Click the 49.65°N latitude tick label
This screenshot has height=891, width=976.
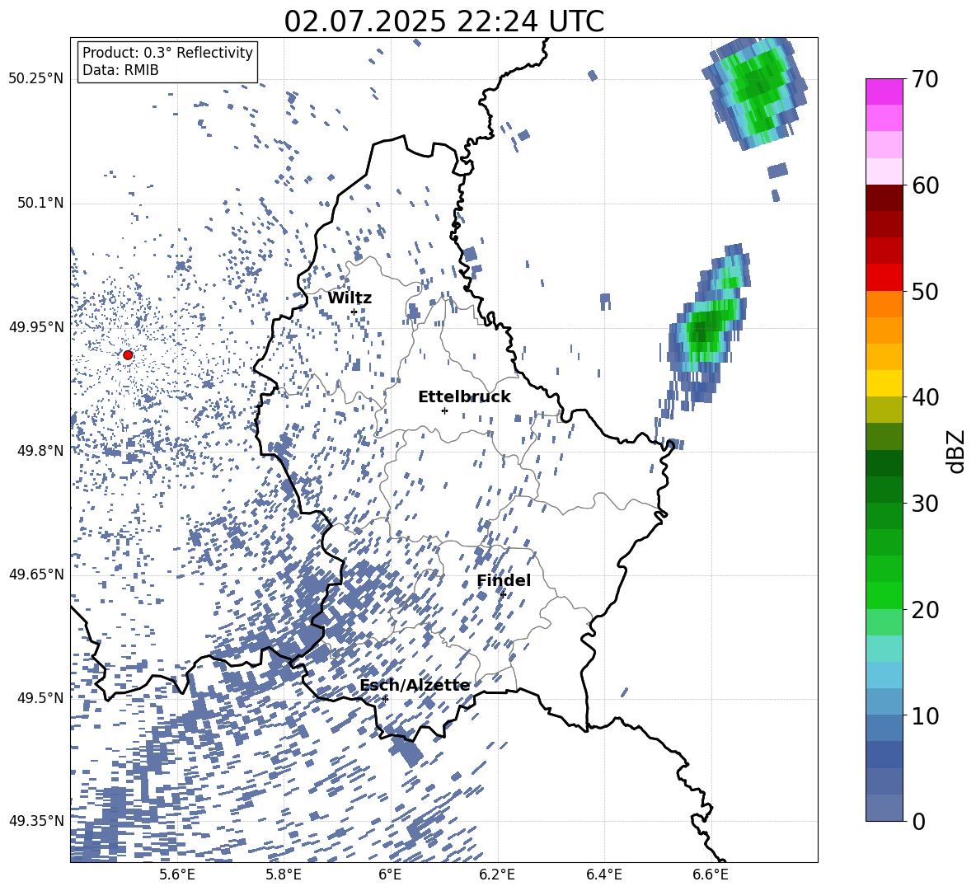click(36, 574)
